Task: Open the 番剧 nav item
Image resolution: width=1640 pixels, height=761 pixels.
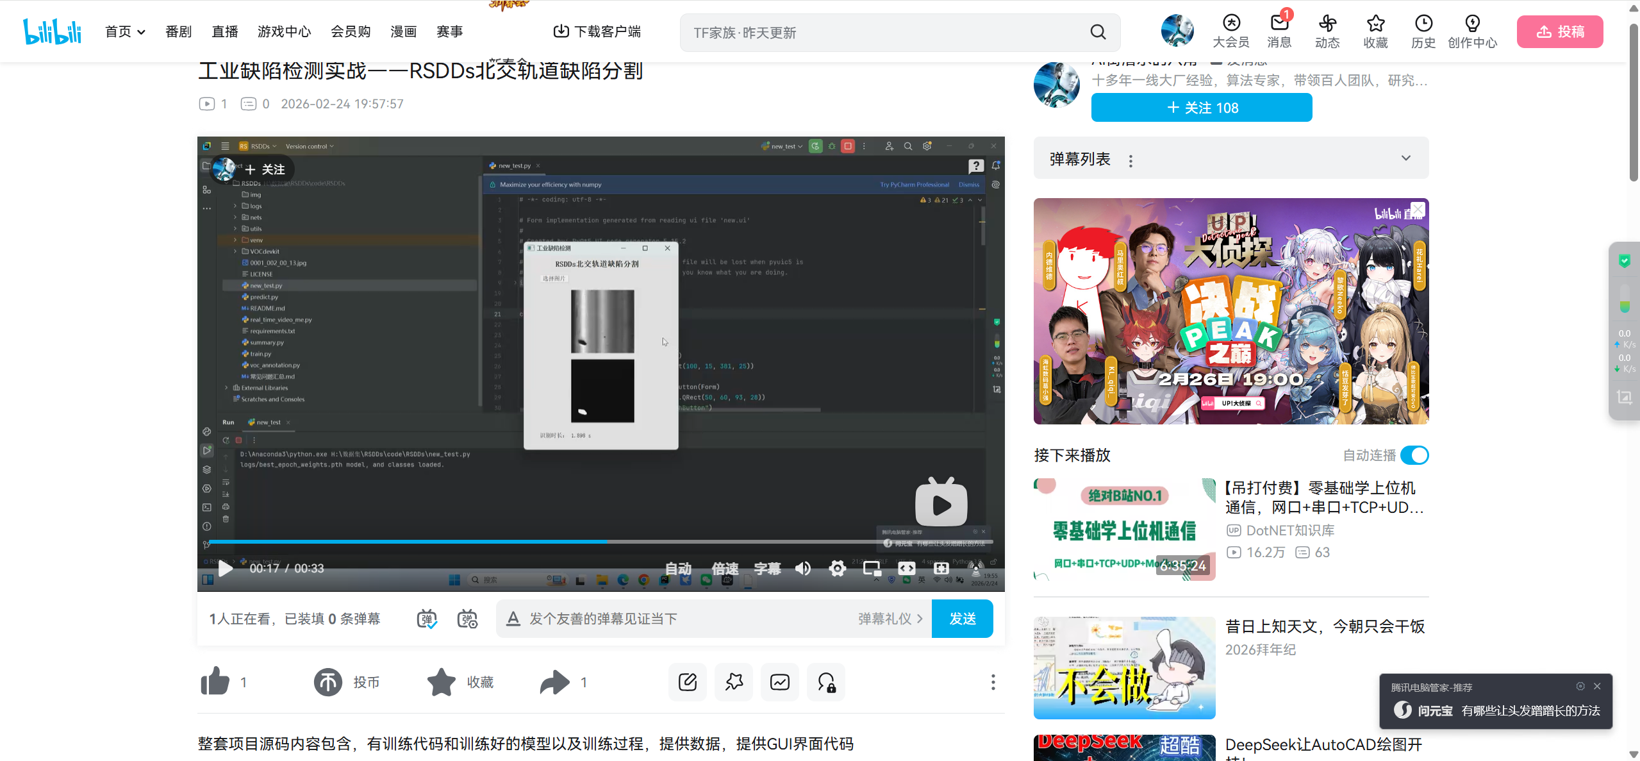Action: [x=178, y=31]
